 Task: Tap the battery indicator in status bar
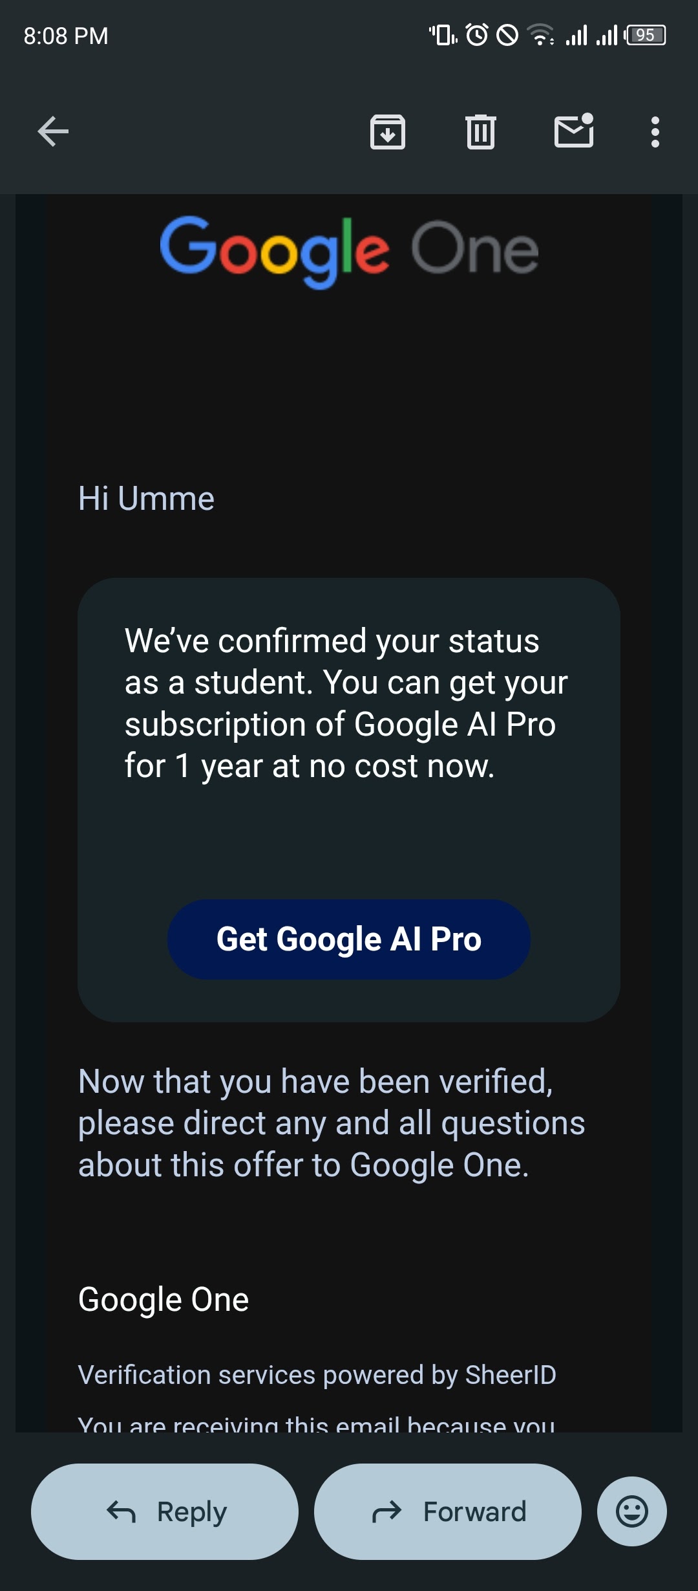pos(646,35)
